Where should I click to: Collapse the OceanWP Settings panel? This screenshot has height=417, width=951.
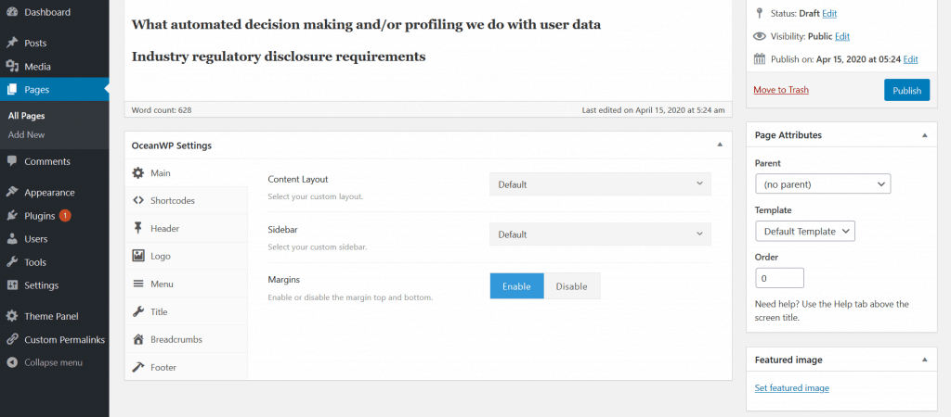[720, 145]
